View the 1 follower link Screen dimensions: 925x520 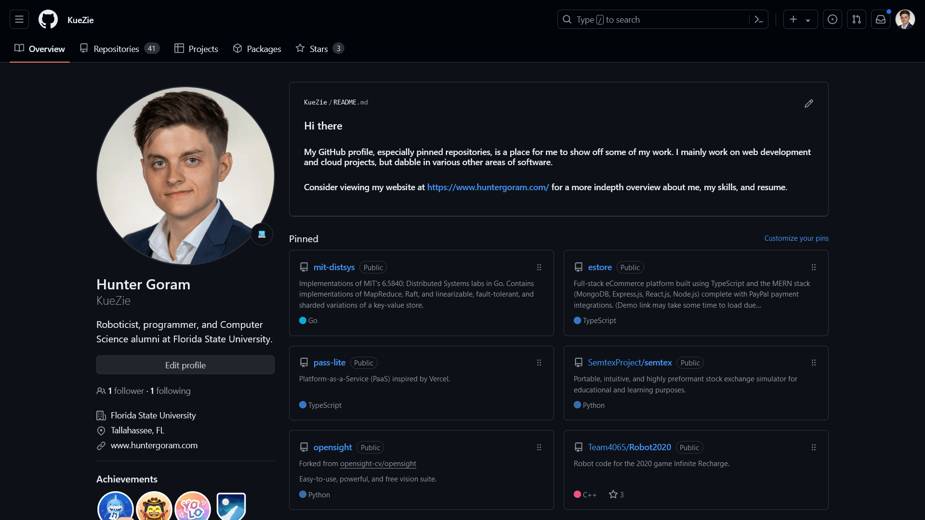(126, 391)
